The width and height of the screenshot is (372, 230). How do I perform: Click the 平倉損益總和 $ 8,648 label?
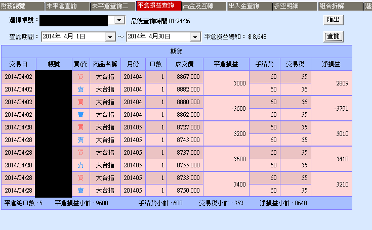coord(235,37)
